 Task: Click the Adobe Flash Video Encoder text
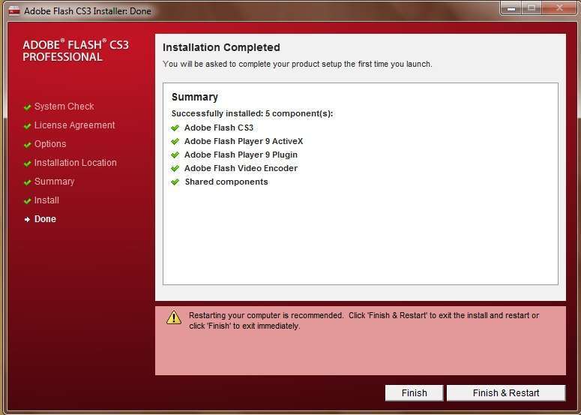pos(241,168)
